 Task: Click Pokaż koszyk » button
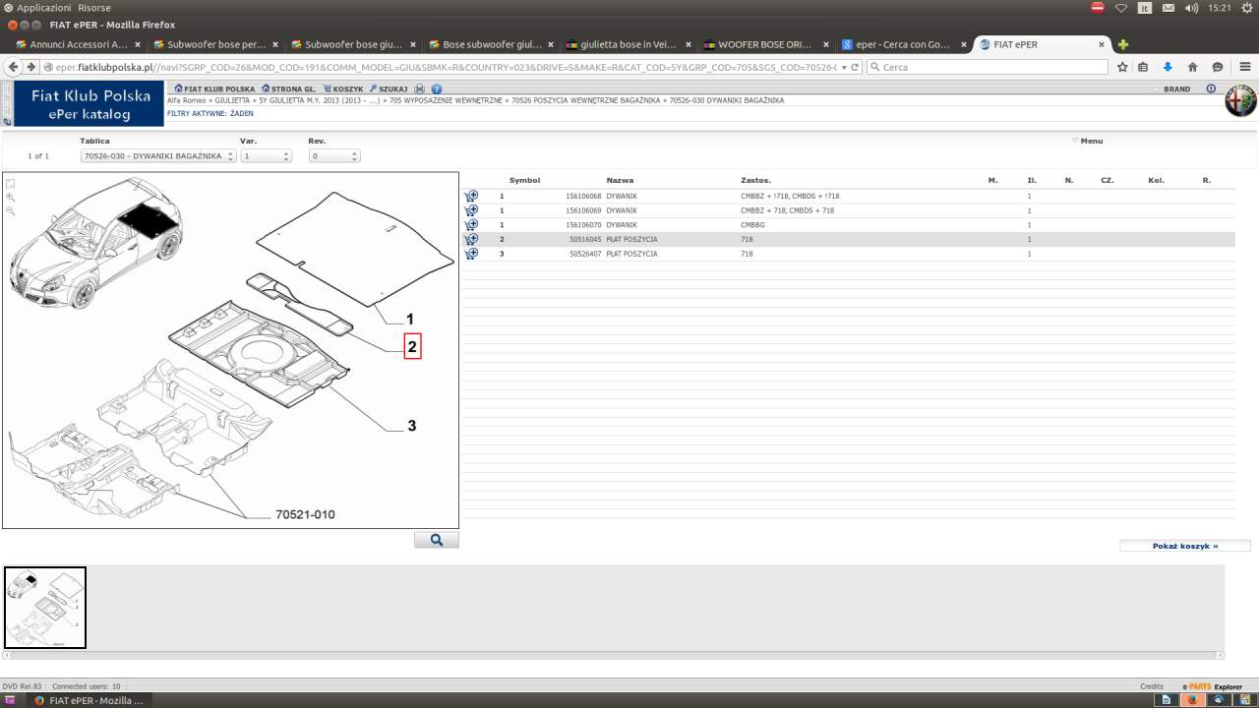click(x=1185, y=546)
